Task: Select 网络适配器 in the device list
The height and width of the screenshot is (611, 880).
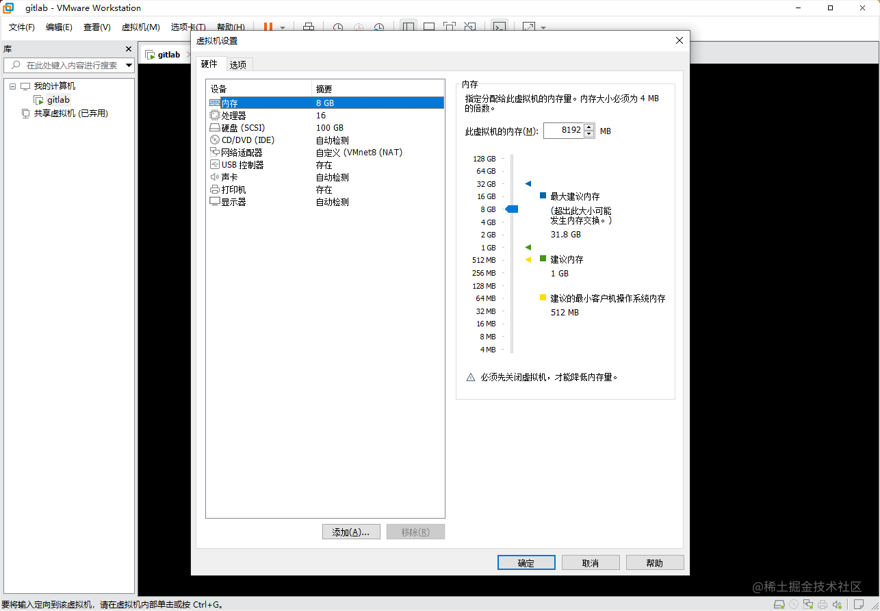Action: 242,153
